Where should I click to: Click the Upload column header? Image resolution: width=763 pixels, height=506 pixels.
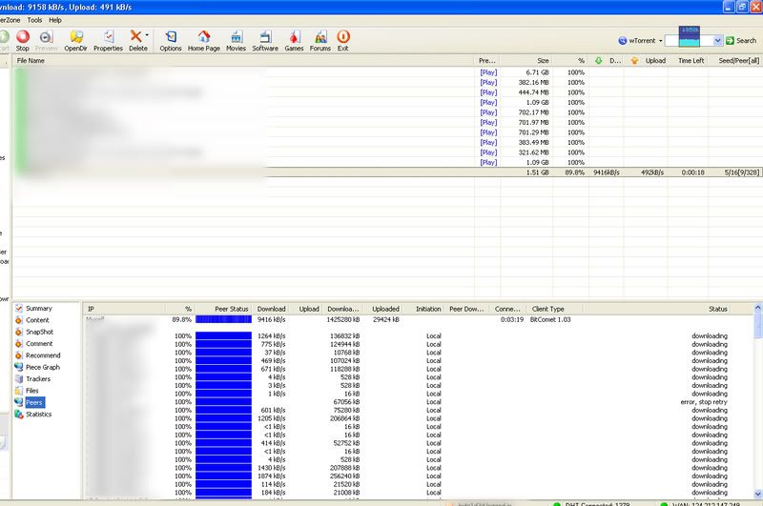[647, 61]
